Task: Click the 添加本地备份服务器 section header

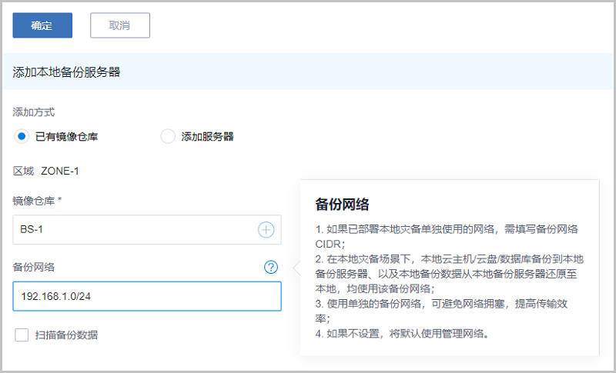Action: point(66,72)
